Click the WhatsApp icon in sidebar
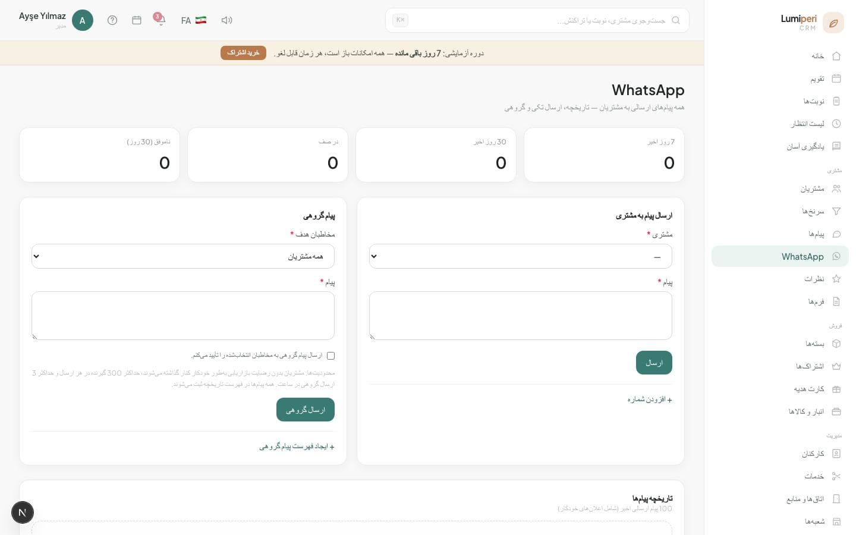Image resolution: width=856 pixels, height=535 pixels. click(x=836, y=256)
